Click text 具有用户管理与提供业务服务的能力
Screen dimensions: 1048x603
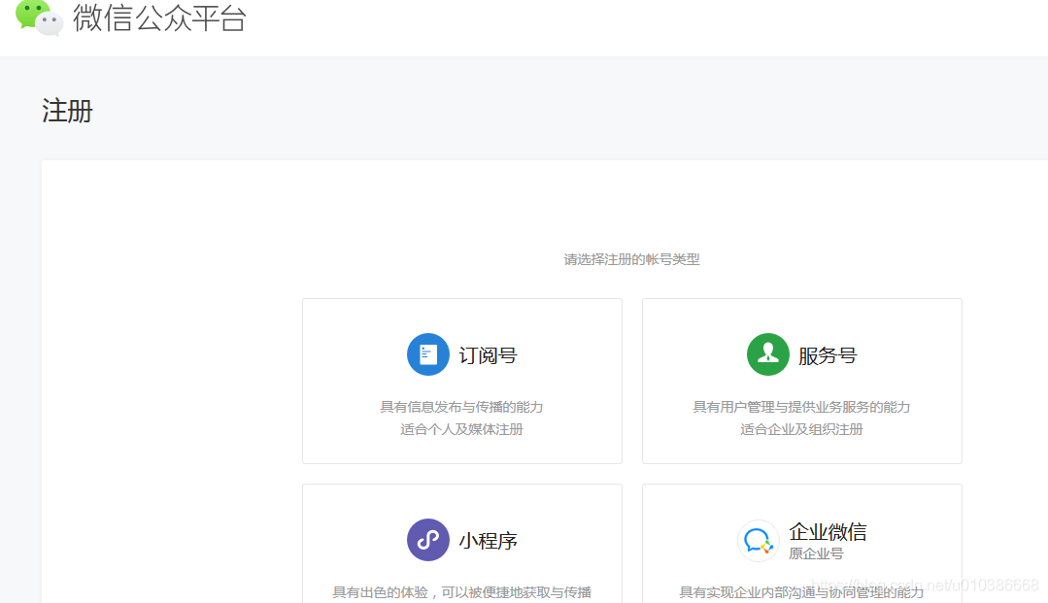point(801,407)
